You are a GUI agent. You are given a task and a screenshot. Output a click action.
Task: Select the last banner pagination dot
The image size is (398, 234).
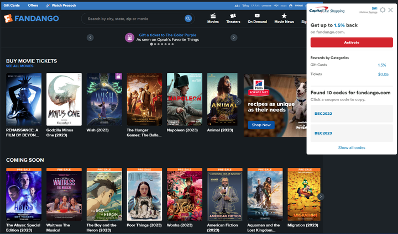point(172,44)
